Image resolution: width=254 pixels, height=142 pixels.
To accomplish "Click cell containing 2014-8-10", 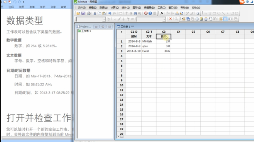I will pos(134,51).
